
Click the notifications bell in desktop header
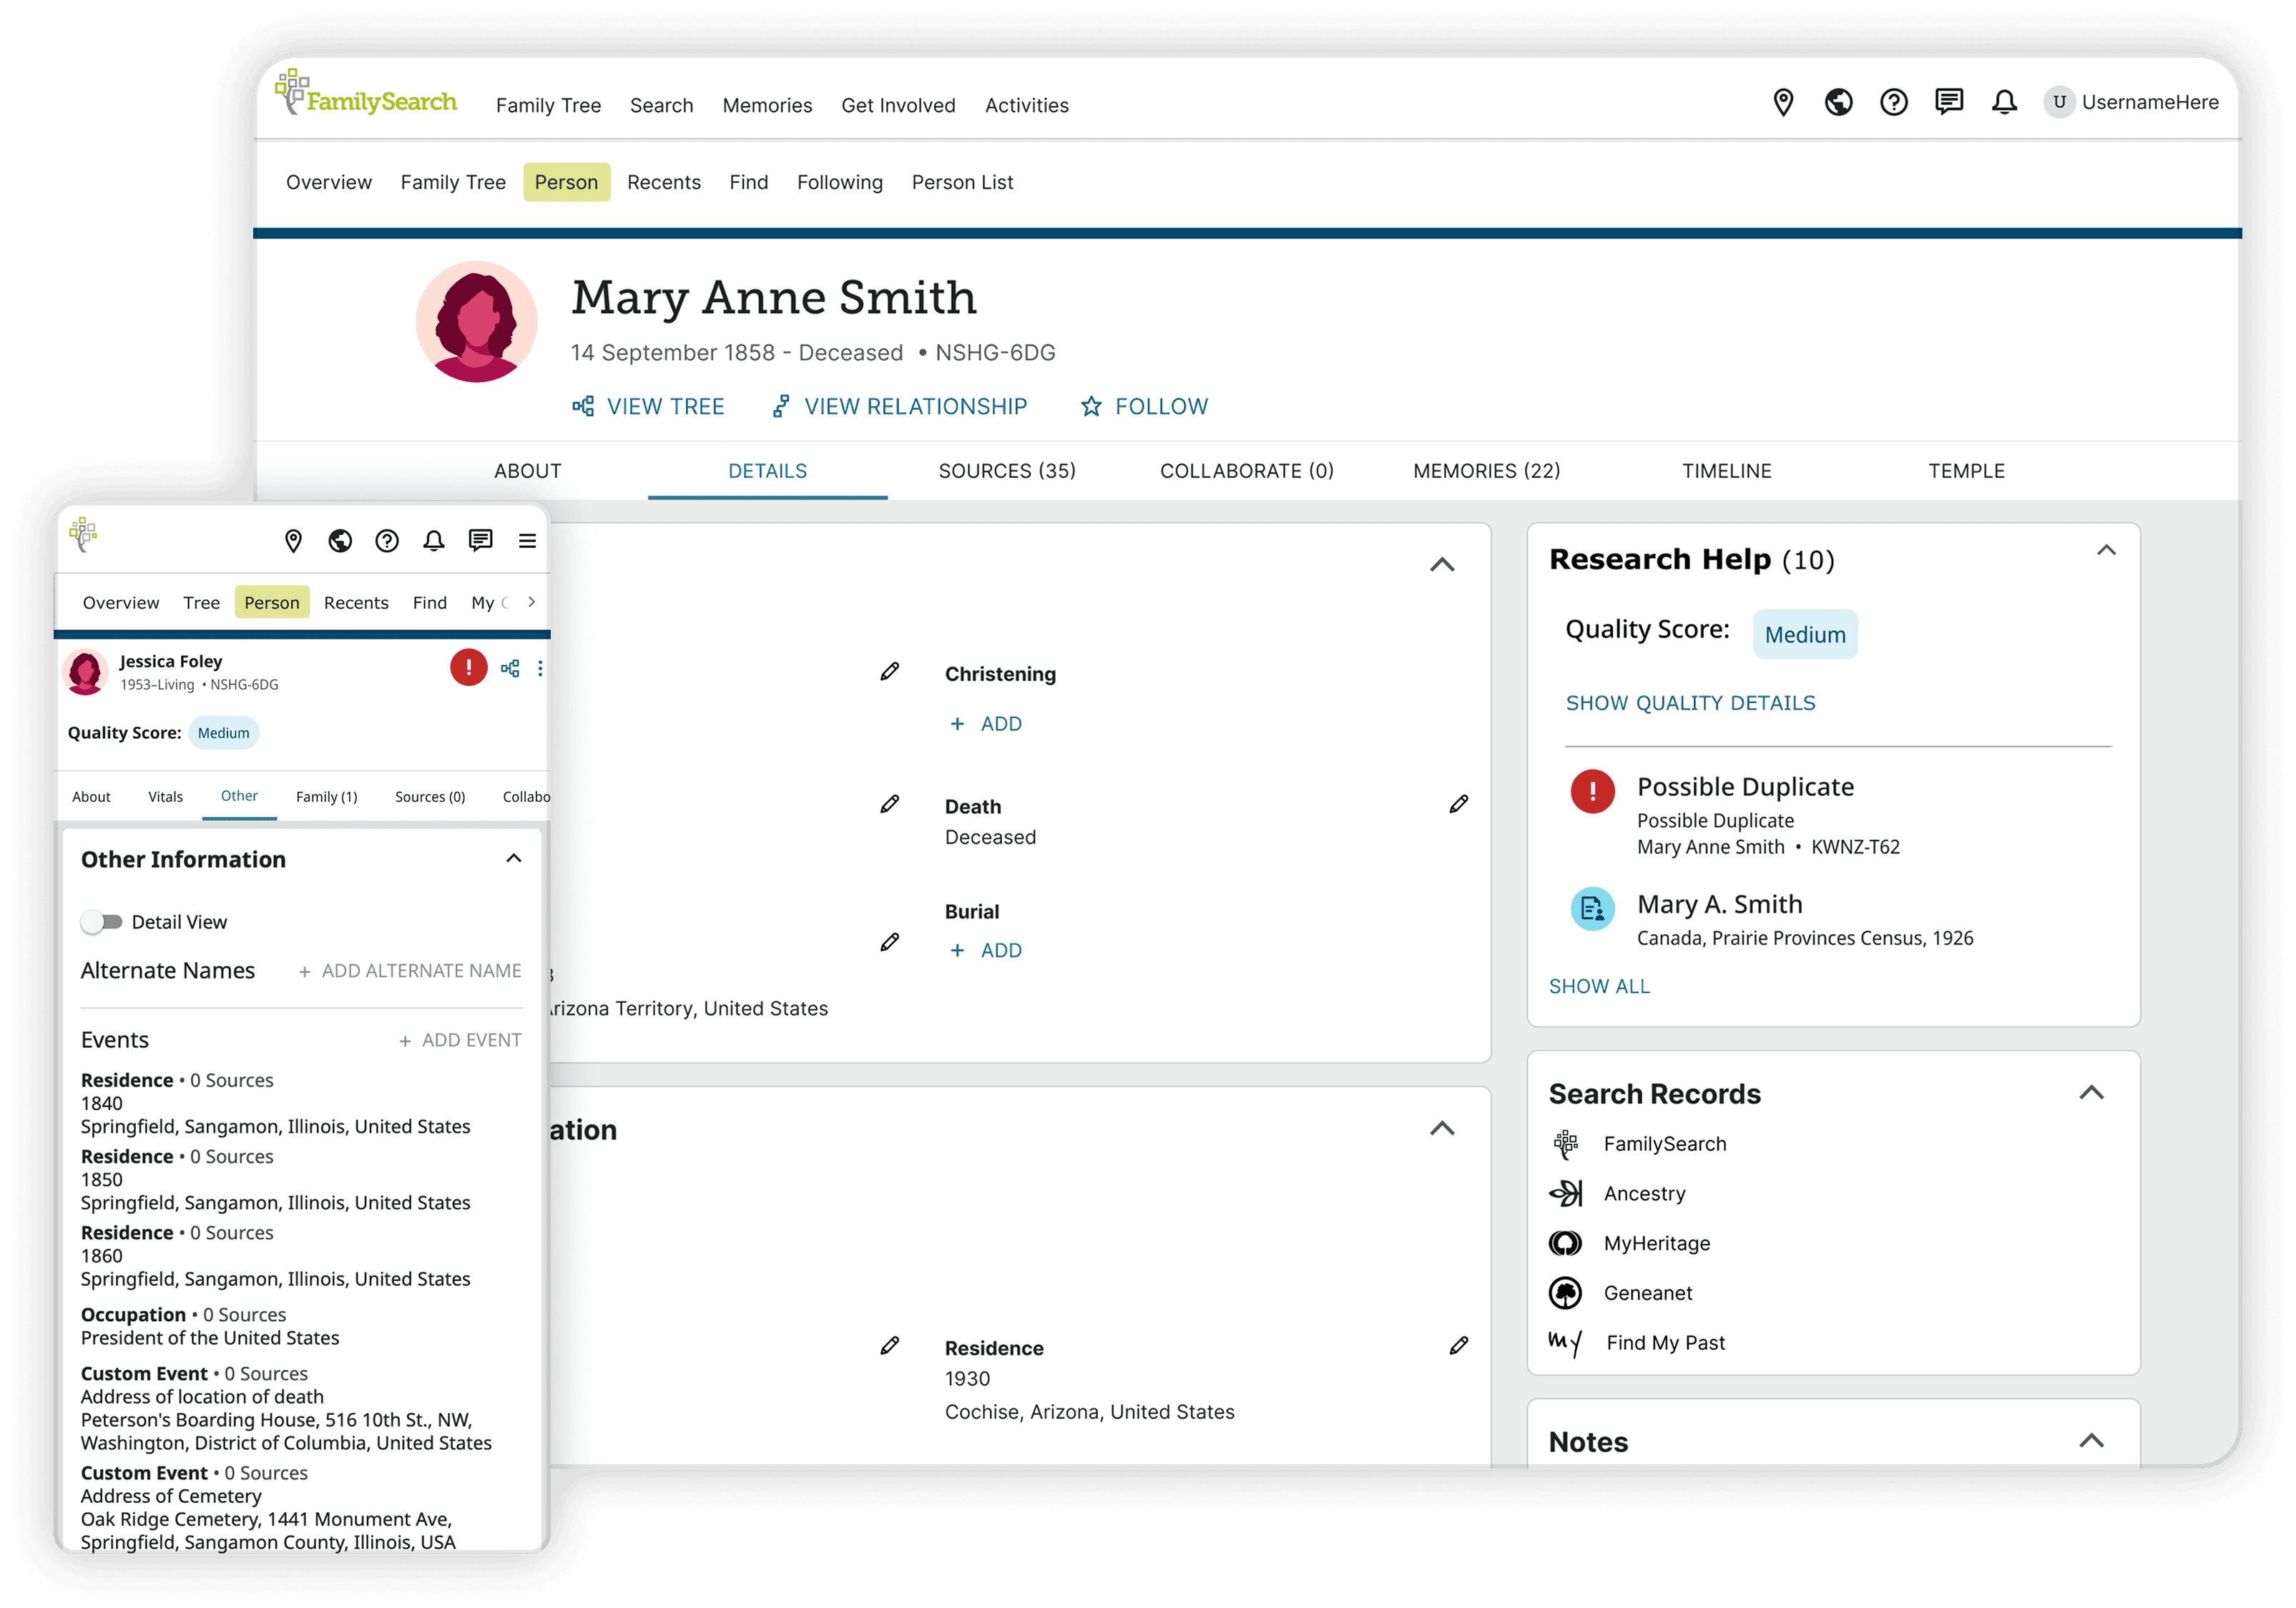point(2004,102)
